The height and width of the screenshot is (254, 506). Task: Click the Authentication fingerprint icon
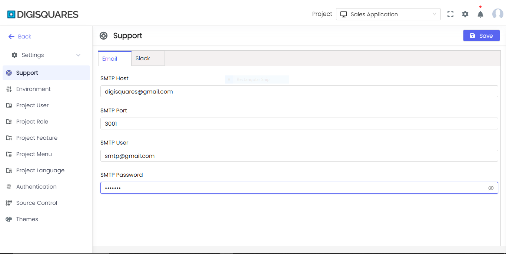[x=9, y=187]
